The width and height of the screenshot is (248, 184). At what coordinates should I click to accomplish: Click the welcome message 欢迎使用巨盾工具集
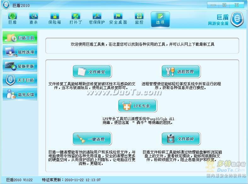coord(142,44)
